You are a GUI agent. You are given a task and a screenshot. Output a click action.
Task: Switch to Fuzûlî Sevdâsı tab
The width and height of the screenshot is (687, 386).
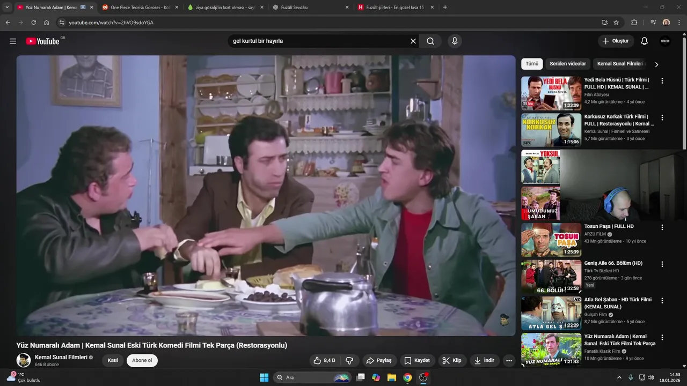(x=310, y=8)
